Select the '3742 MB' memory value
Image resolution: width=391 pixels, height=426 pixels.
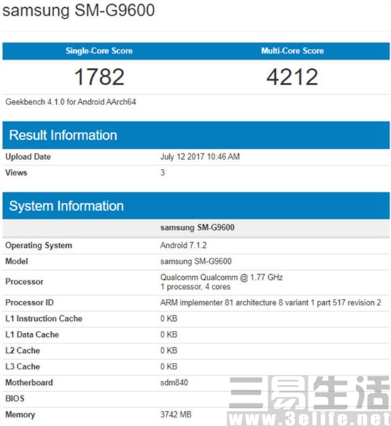(176, 415)
